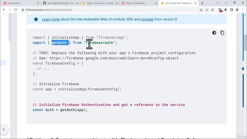Close the Realtor Clone React tab
The image size is (247, 139).
pyautogui.click(x=156, y=3)
